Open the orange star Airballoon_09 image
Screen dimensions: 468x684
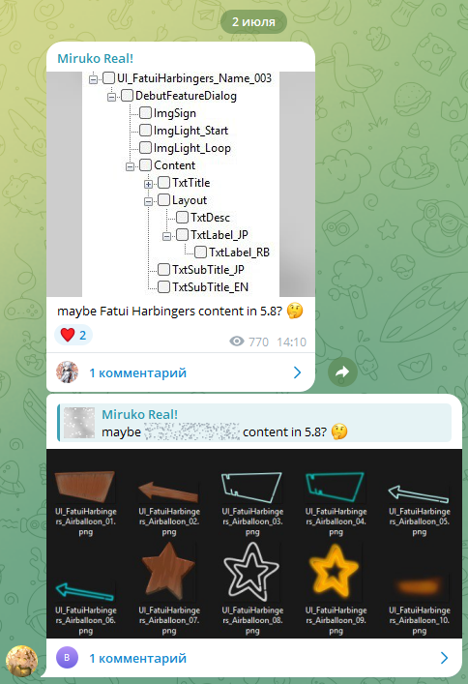[336, 572]
